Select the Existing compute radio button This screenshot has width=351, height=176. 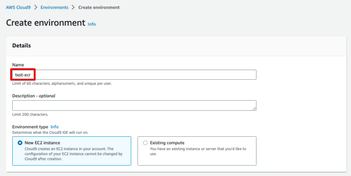(x=145, y=143)
